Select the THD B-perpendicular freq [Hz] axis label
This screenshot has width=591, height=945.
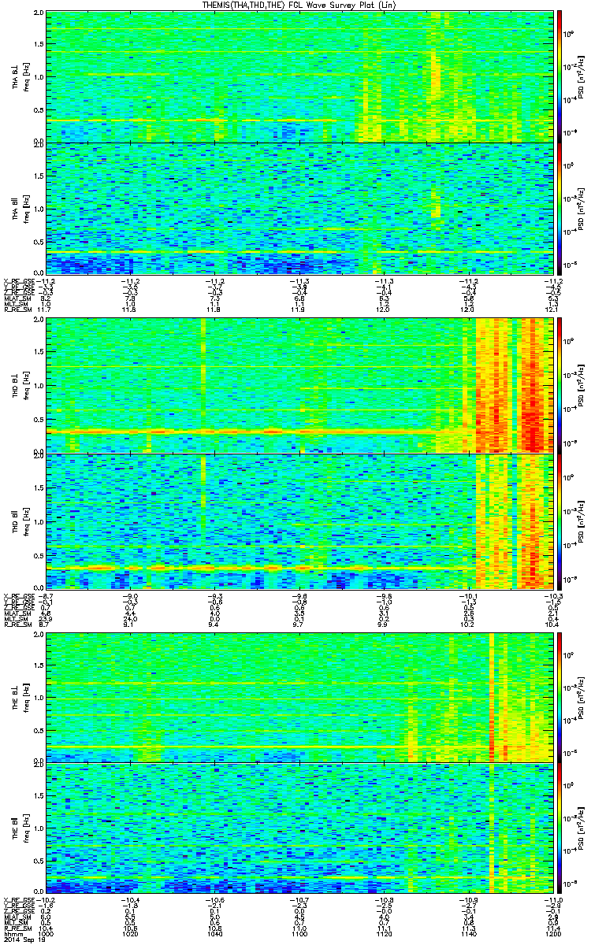[24, 387]
